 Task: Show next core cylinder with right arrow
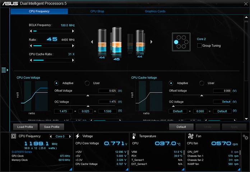pos(151,42)
